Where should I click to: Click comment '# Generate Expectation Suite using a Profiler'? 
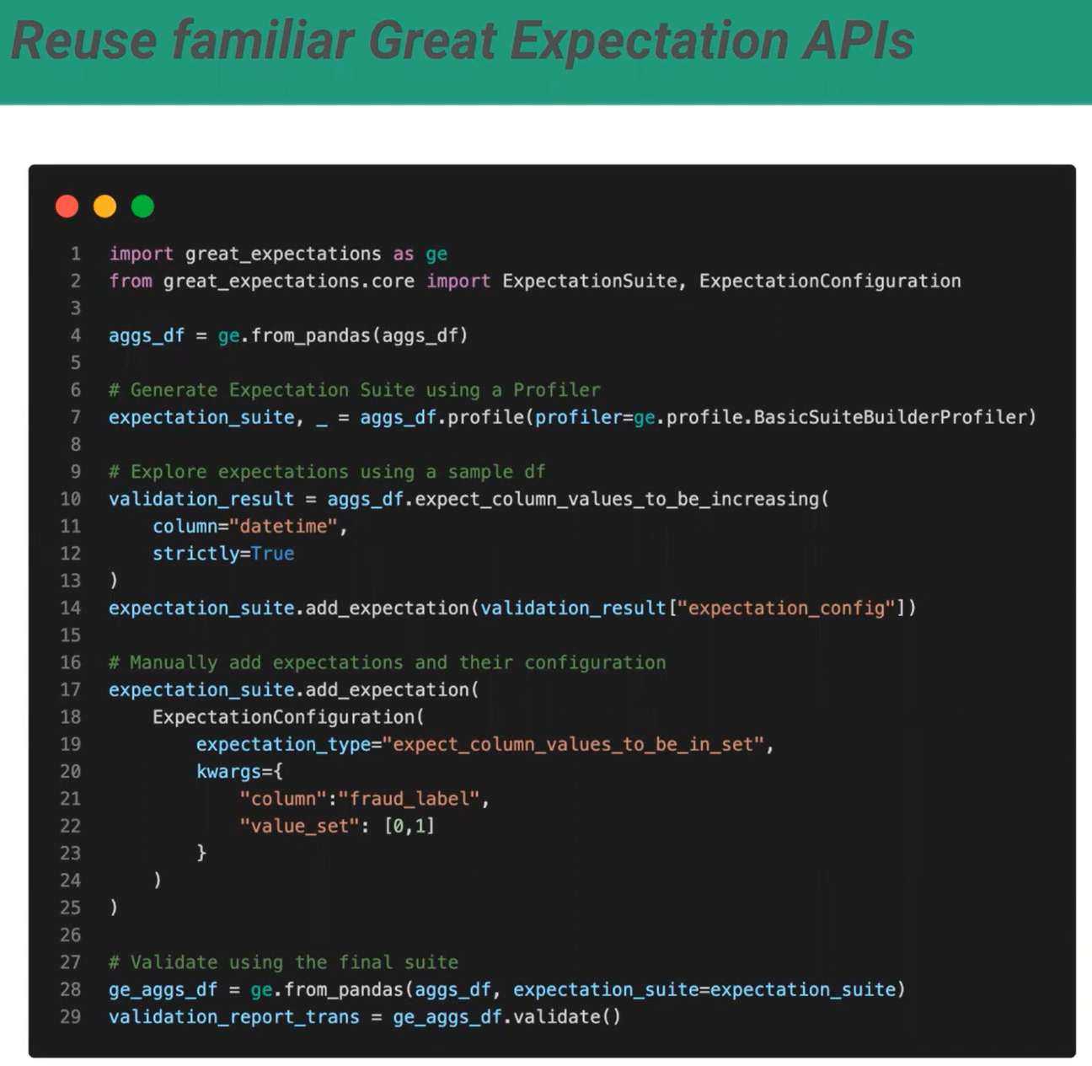click(x=355, y=390)
